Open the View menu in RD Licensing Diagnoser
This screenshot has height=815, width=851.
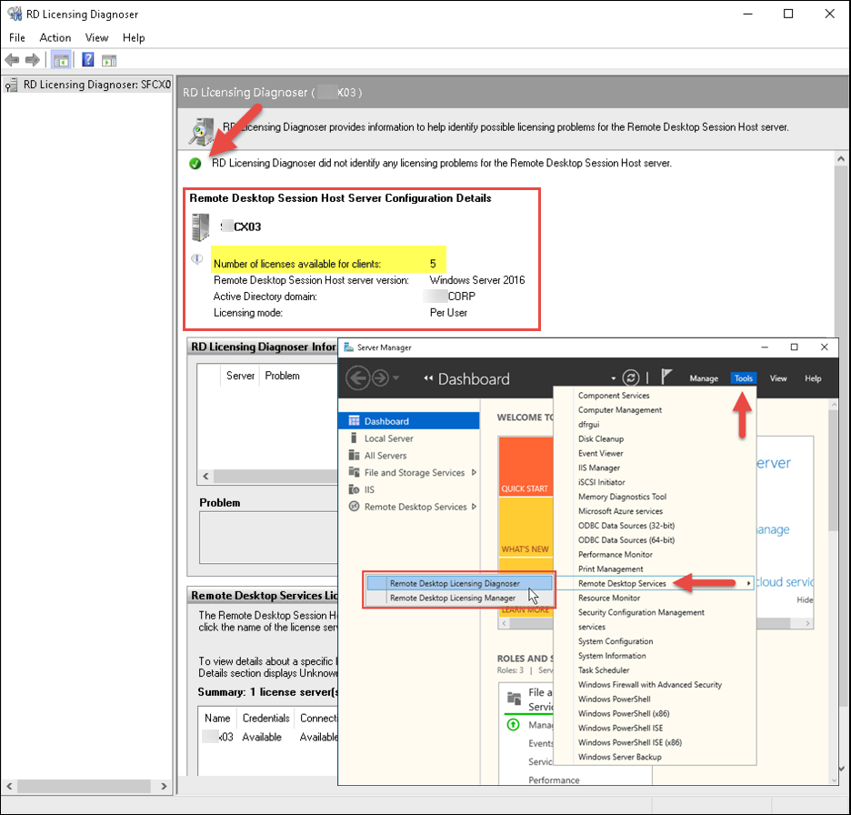point(96,37)
